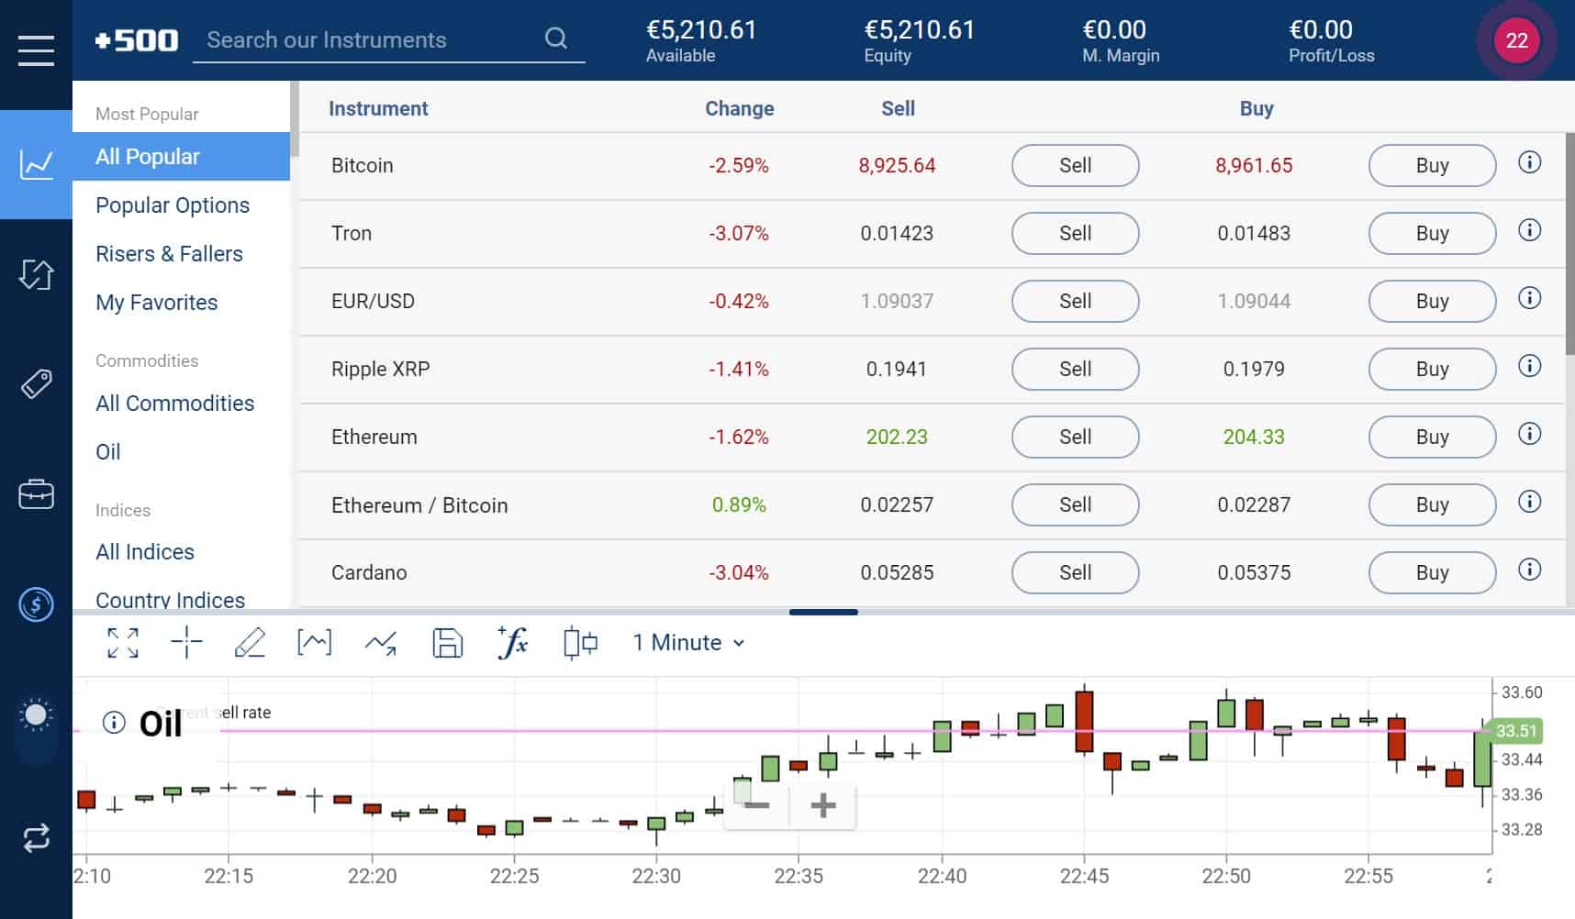Click the Ripple XRP instrument name
Viewport: 1575px width, 919px height.
pyautogui.click(x=380, y=370)
